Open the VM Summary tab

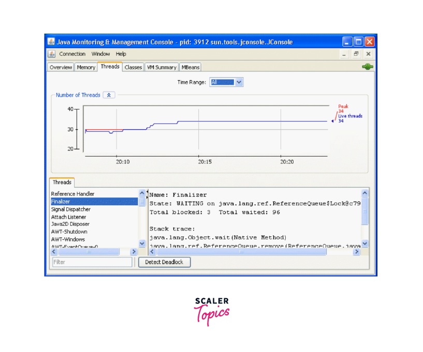(161, 67)
